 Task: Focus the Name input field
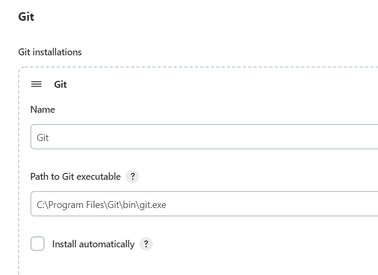coord(202,137)
